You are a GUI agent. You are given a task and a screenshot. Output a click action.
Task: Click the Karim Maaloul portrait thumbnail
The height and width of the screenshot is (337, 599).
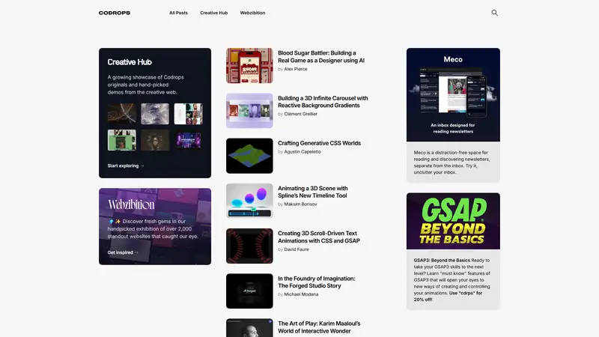click(x=249, y=328)
